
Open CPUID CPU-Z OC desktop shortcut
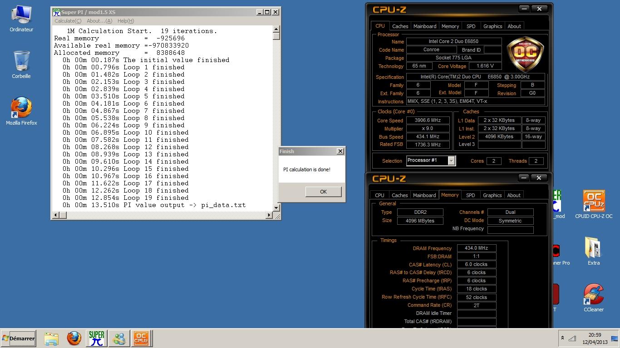594,204
